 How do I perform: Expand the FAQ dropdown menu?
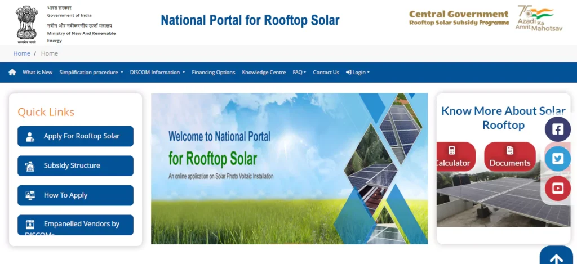[299, 73]
